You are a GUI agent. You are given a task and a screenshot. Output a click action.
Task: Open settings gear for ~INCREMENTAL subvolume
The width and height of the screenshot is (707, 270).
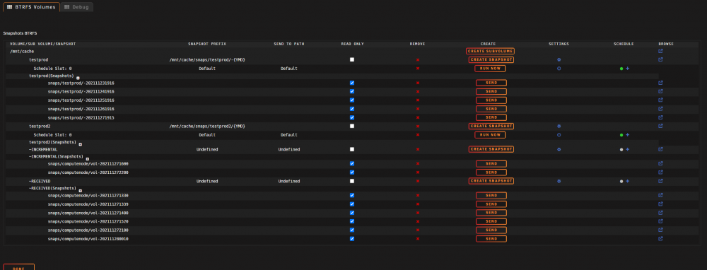[559, 149]
